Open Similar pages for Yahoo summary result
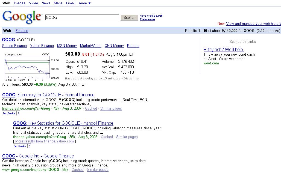This screenshot has height=173, width=281. point(111,109)
